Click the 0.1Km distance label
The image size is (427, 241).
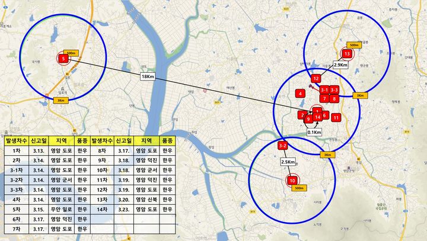click(314, 132)
